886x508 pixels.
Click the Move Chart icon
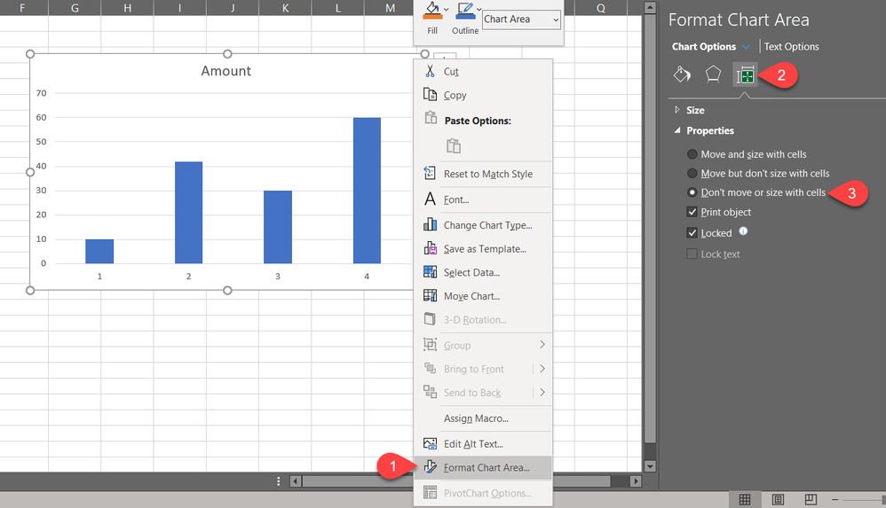tap(430, 296)
